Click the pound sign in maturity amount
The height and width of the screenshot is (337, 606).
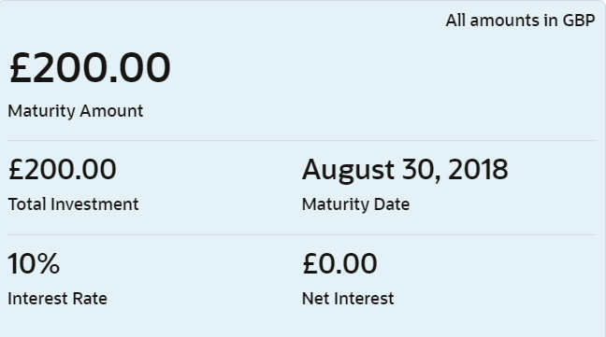click(x=20, y=68)
